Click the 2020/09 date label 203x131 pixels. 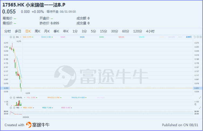(26, 117)
